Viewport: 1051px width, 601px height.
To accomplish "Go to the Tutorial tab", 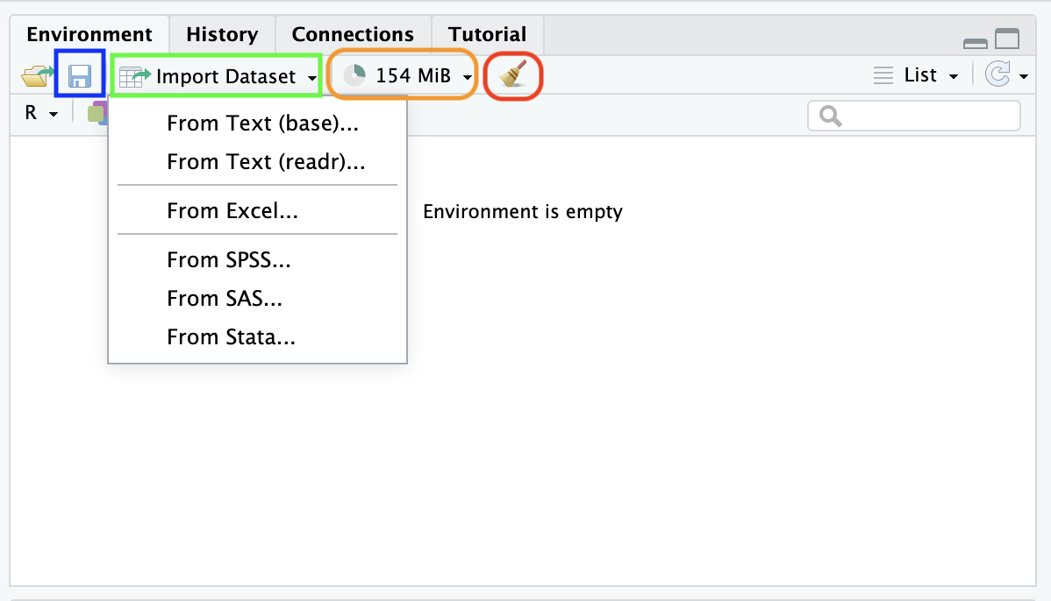I will pos(487,35).
